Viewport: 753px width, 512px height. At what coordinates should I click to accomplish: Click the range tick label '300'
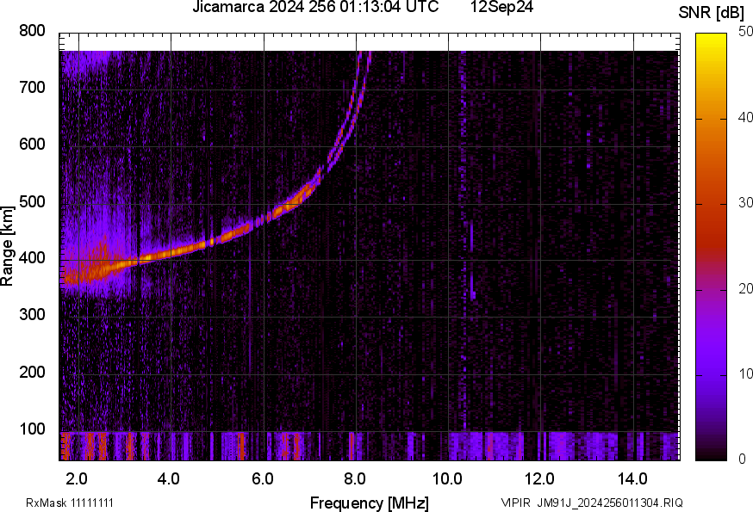click(32, 315)
